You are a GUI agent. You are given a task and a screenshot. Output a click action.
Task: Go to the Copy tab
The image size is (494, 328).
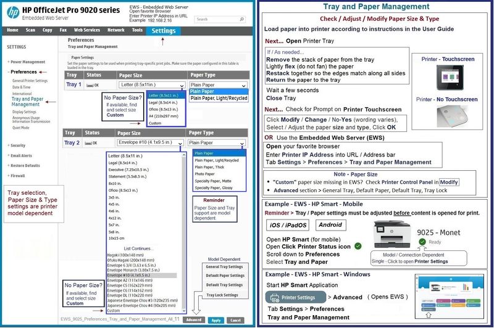48,30
